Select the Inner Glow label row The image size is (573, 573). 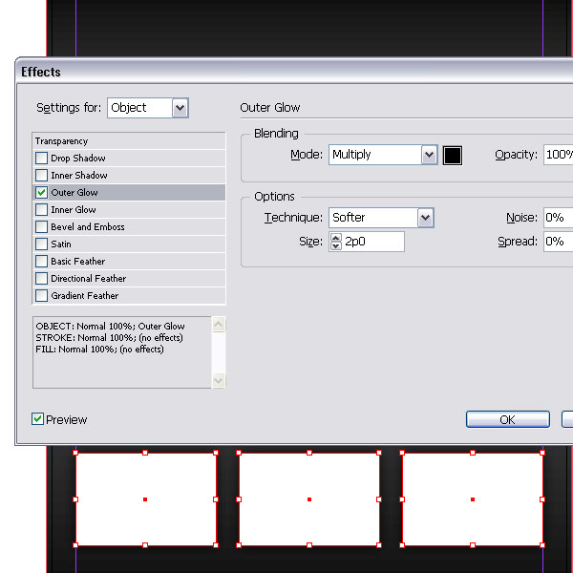(129, 210)
